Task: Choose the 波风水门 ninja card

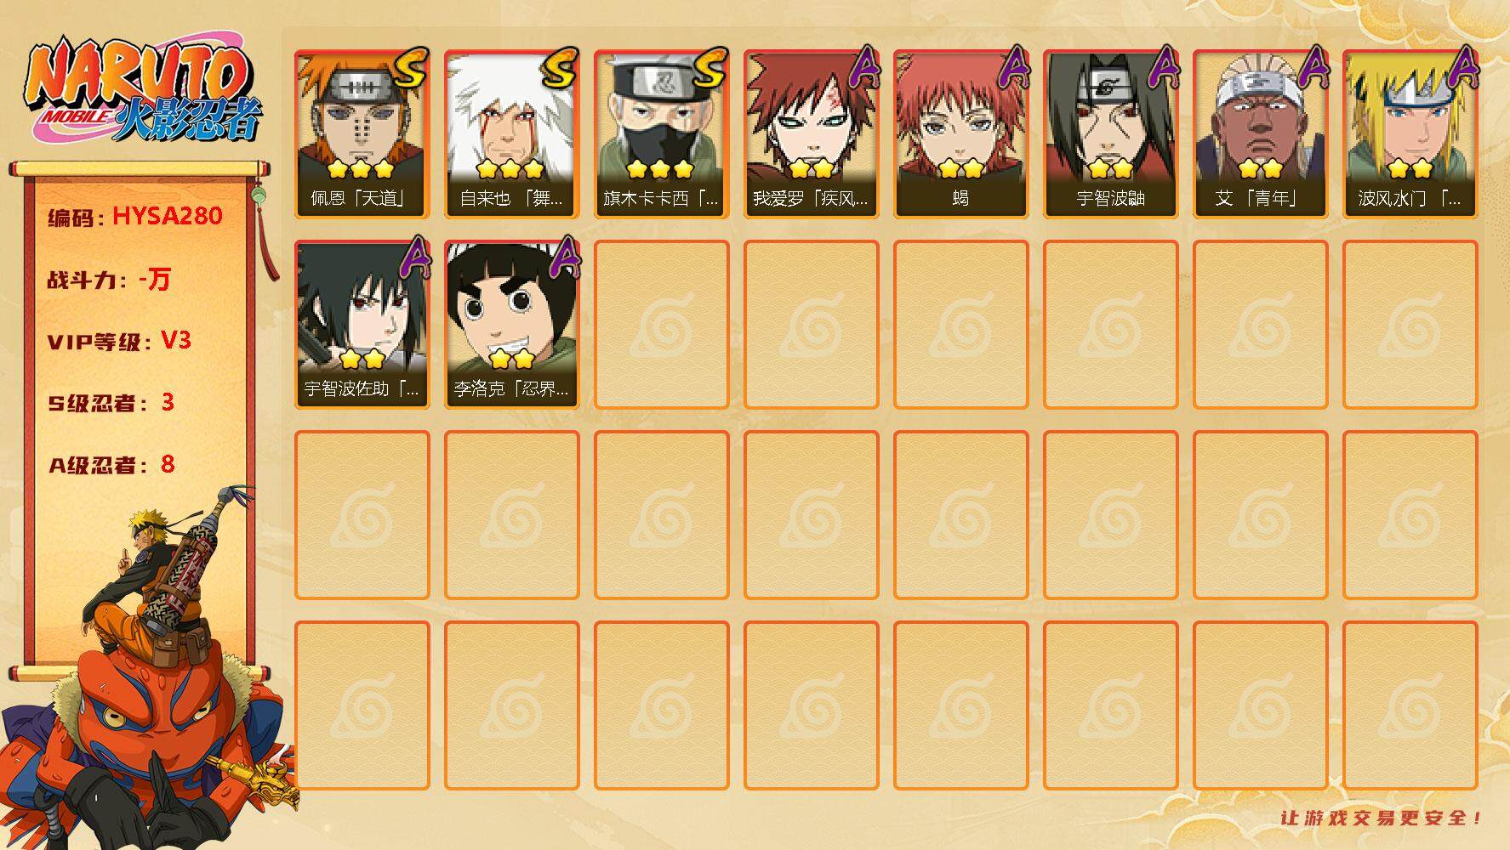Action: pos(1410,134)
